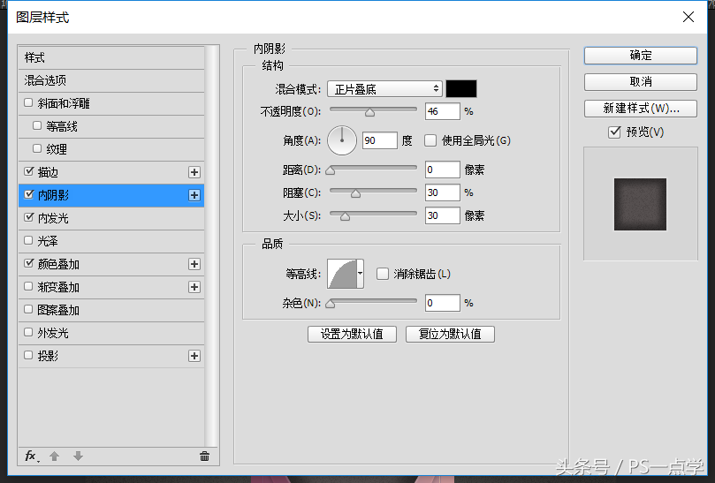Close the 图层样式 dialog
Image resolution: width=715 pixels, height=483 pixels.
(688, 17)
